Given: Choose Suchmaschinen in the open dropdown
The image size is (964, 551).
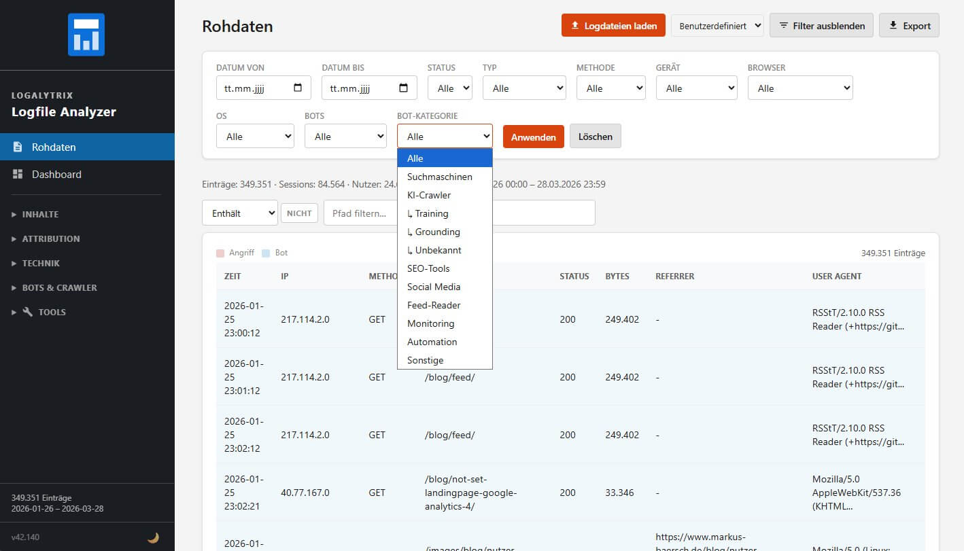Looking at the screenshot, I should (439, 177).
